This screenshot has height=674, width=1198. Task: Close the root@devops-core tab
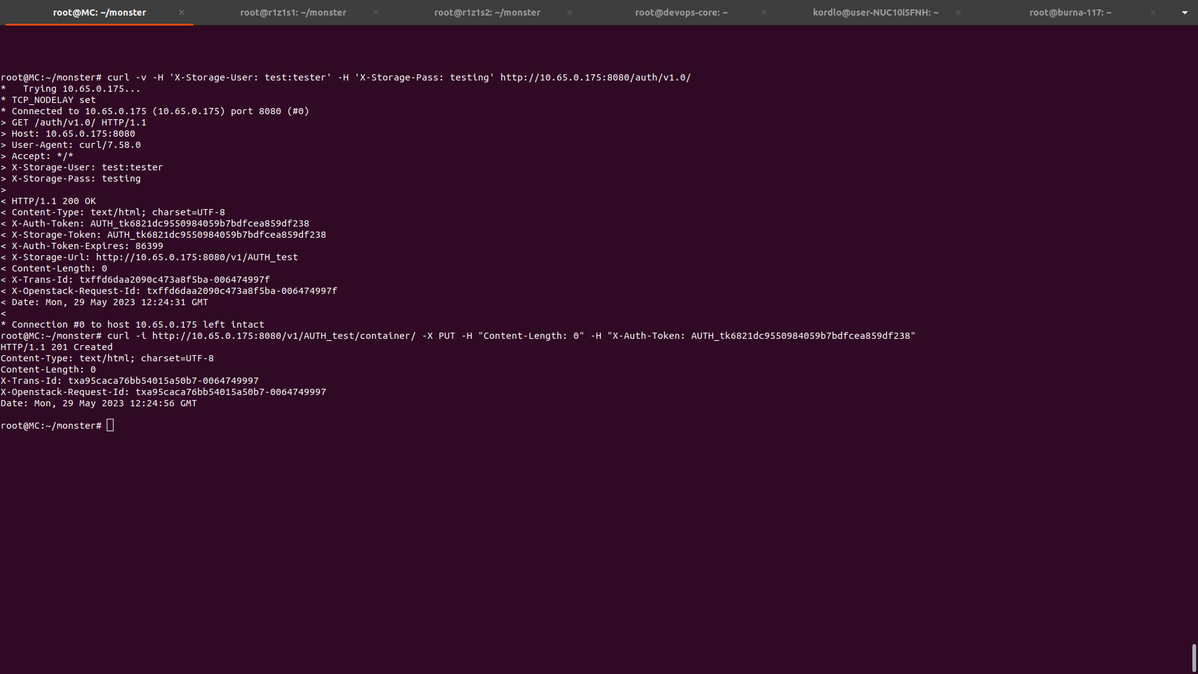pos(764,12)
